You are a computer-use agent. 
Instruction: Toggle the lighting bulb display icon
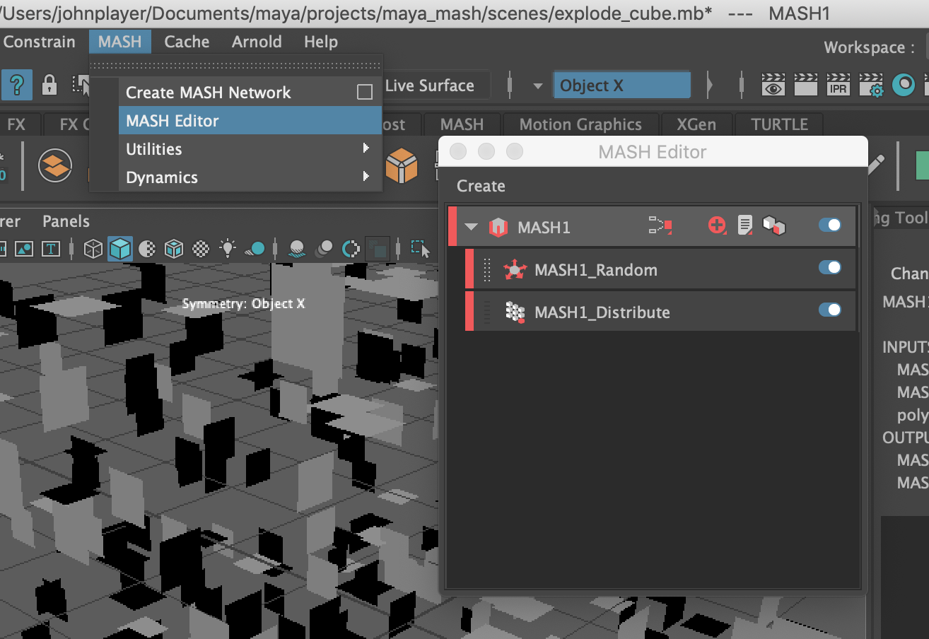(x=227, y=249)
